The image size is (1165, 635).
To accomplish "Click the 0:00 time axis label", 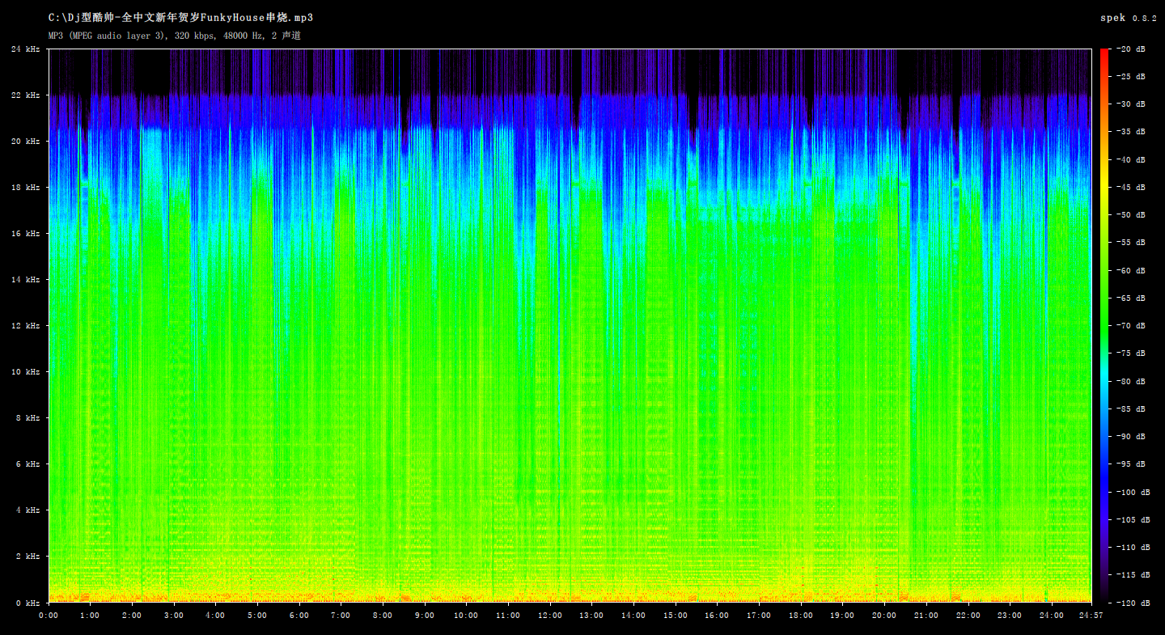I will coord(49,616).
